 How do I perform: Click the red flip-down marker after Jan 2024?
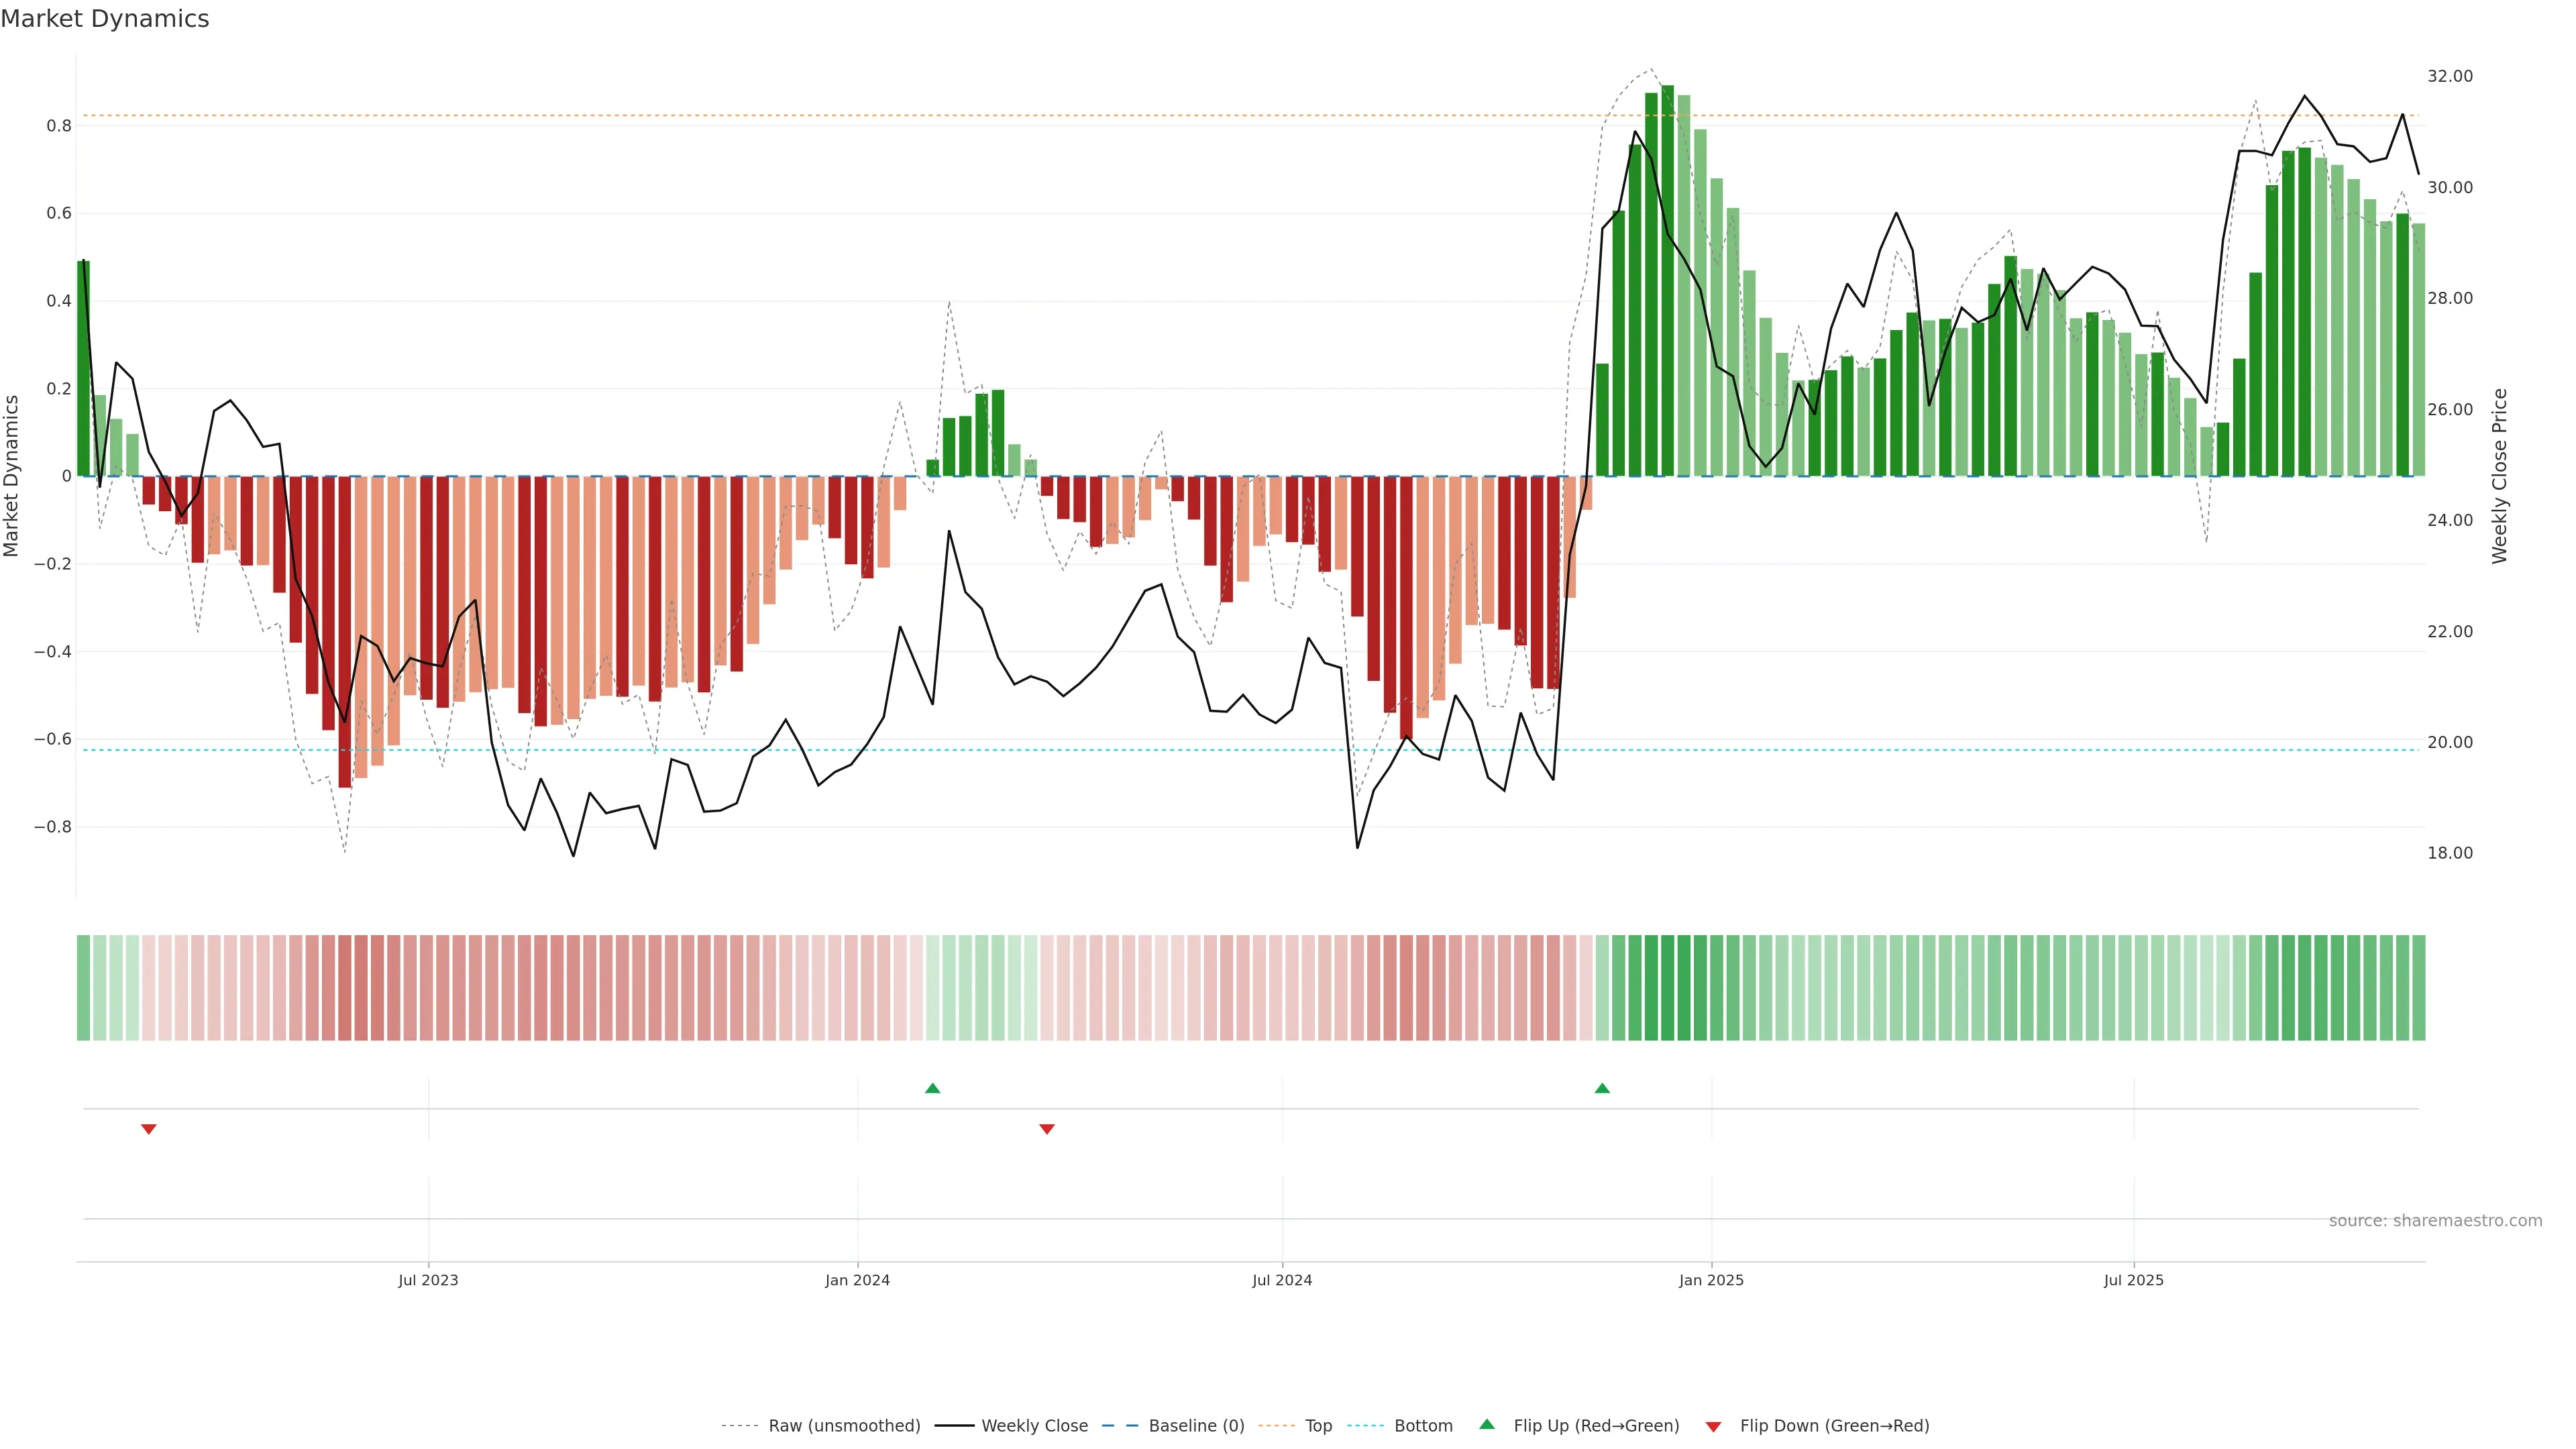click(1047, 1129)
